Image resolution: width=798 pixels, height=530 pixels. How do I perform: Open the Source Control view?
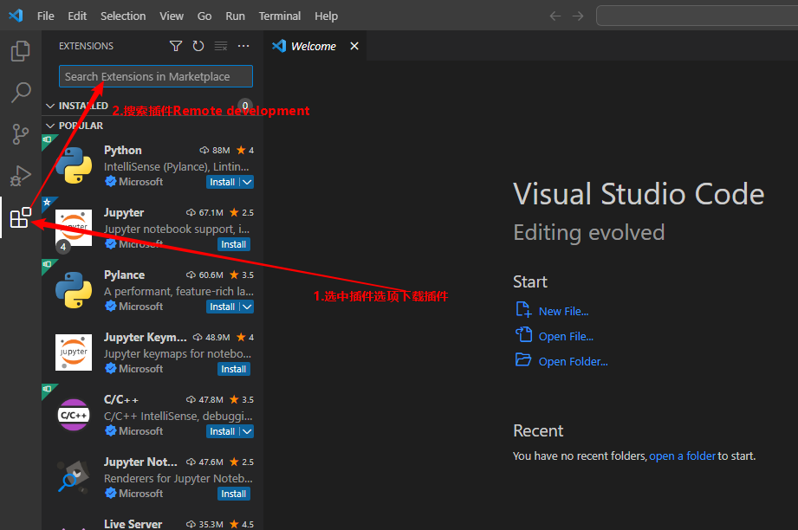click(x=20, y=134)
